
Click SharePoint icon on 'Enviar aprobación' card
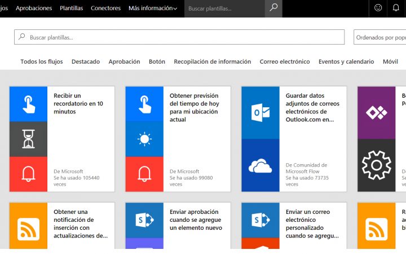click(x=144, y=220)
